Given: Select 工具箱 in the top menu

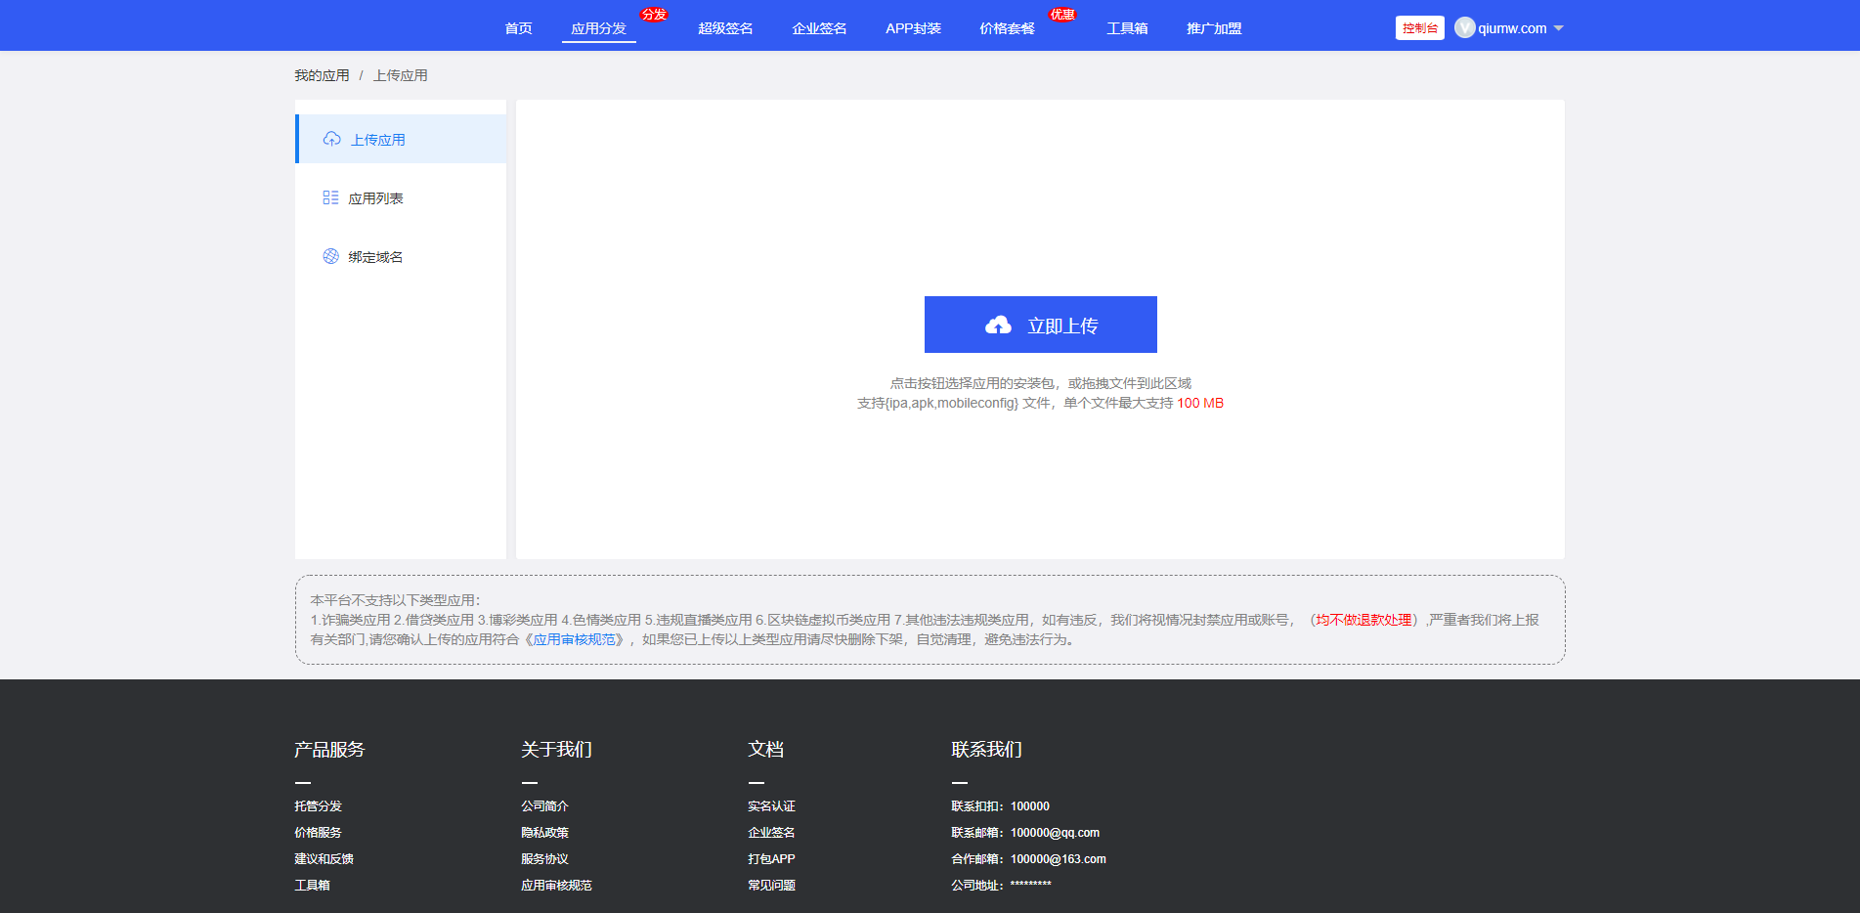Looking at the screenshot, I should tap(1127, 28).
